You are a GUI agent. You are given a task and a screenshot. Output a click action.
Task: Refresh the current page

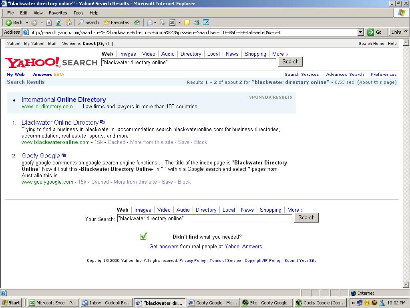coord(58,22)
